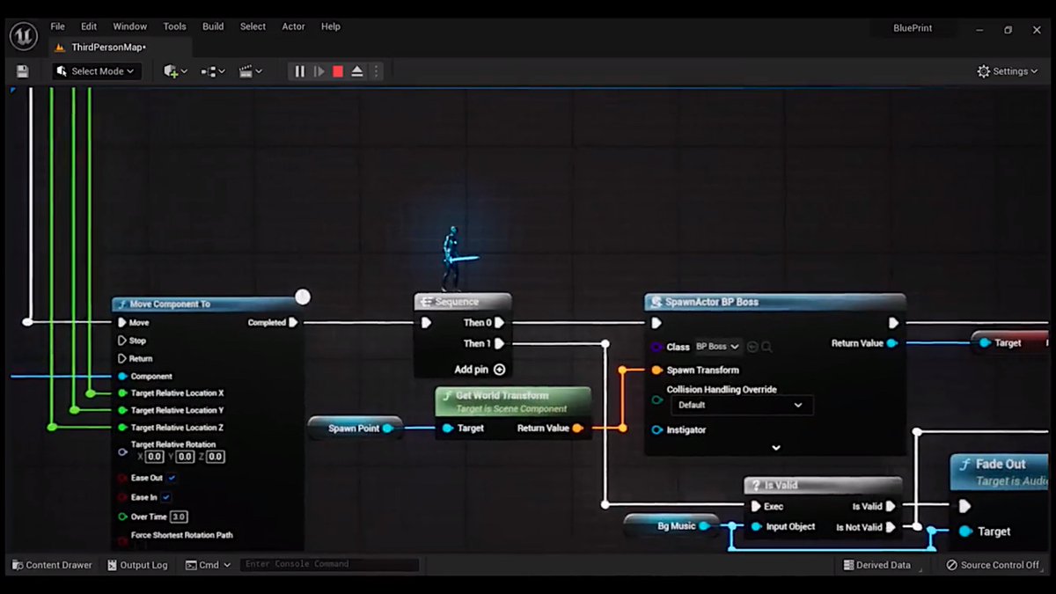
Task: Open the Settings dropdown
Action: click(x=1008, y=71)
